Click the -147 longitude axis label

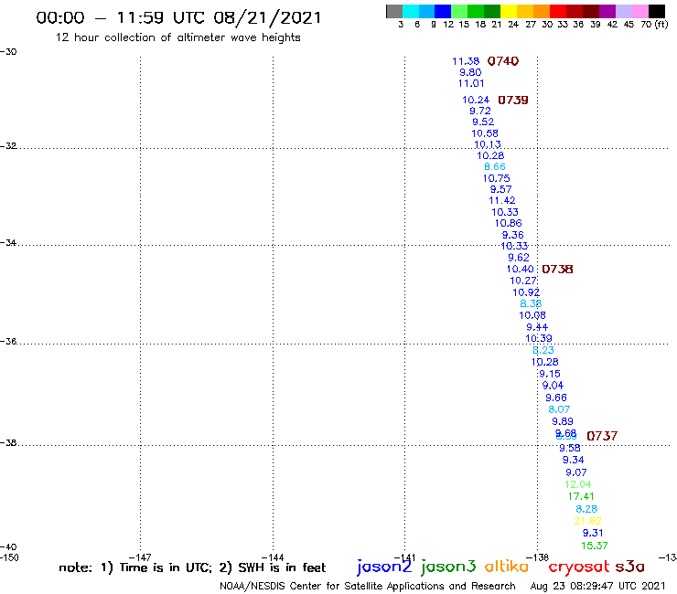click(x=140, y=557)
